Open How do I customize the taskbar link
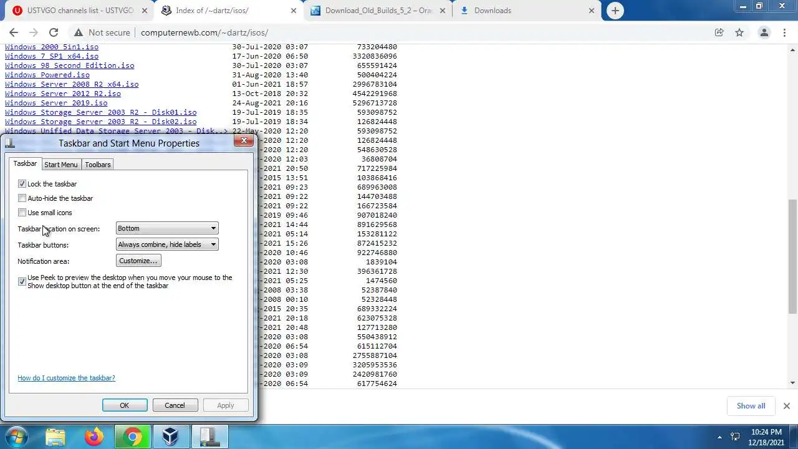Viewport: 798px width, 449px height. 66,378
